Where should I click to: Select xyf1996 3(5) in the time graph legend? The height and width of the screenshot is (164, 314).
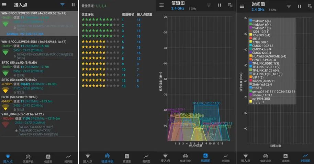(x=261, y=99)
